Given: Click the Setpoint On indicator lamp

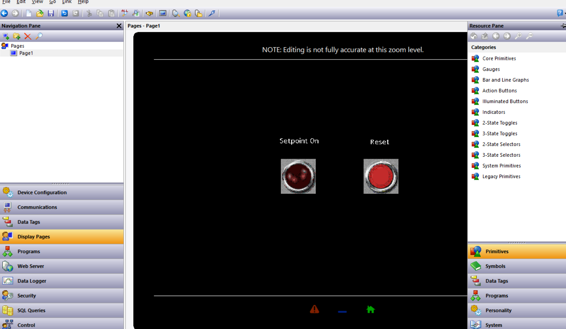Looking at the screenshot, I should (298, 176).
